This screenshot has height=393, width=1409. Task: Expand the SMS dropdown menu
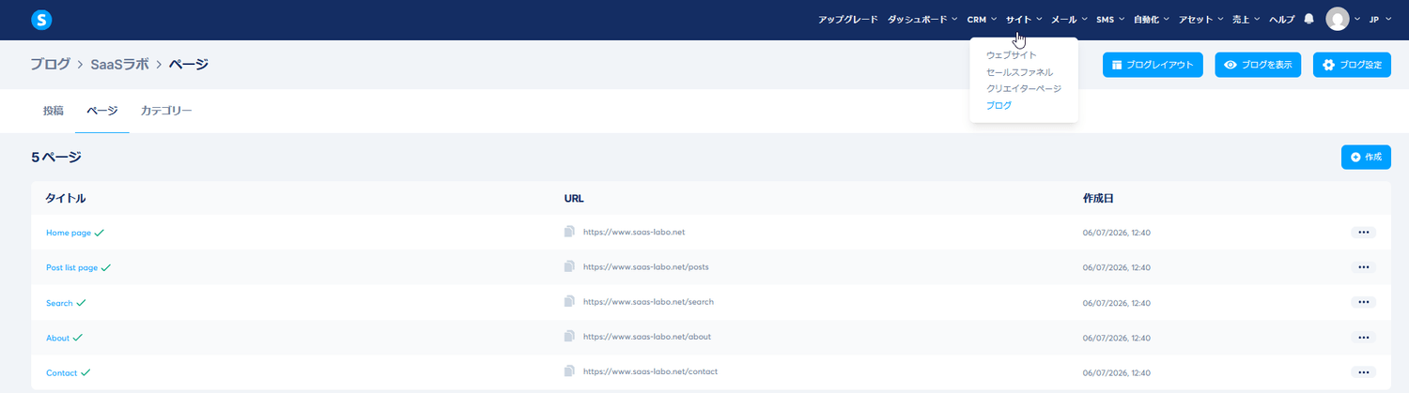point(1110,19)
